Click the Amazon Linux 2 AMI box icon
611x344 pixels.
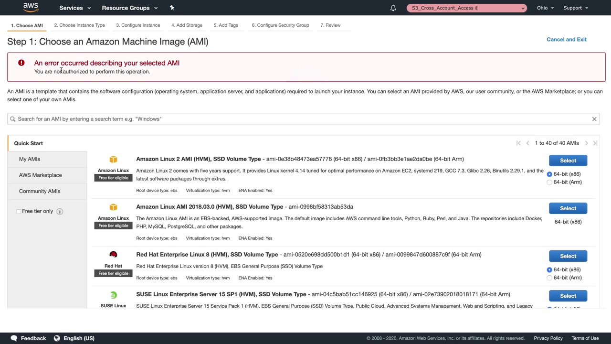pyautogui.click(x=113, y=160)
